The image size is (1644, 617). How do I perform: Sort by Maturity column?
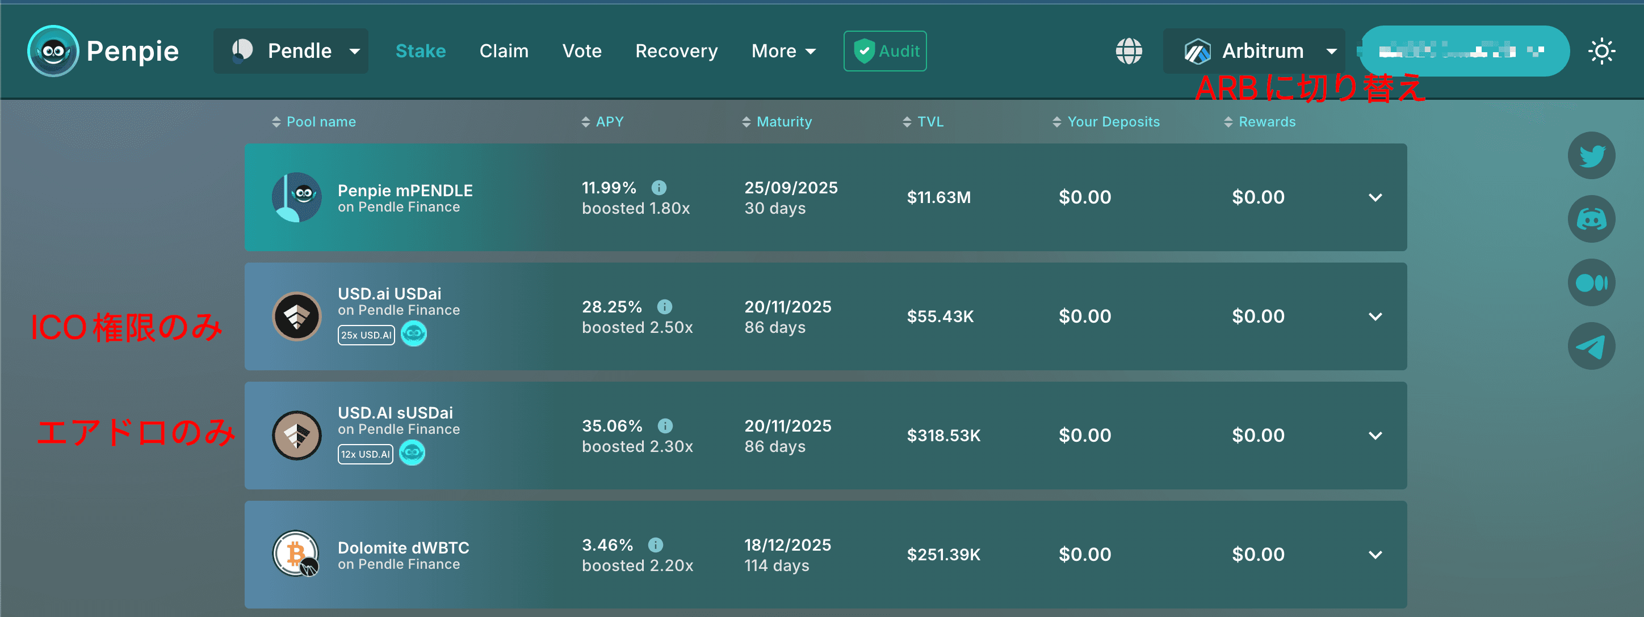777,122
